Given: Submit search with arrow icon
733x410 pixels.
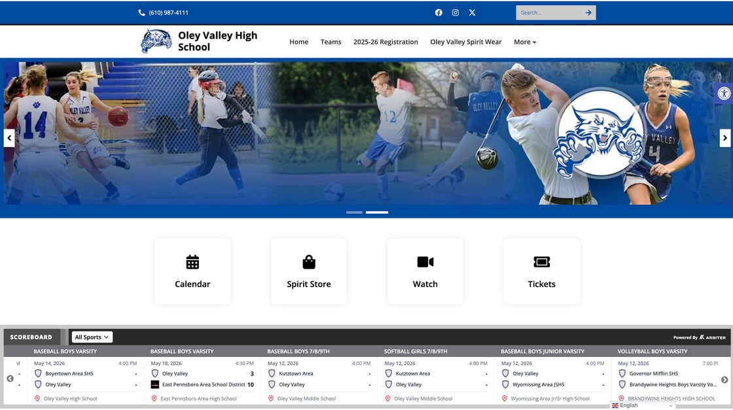Looking at the screenshot, I should [588, 12].
